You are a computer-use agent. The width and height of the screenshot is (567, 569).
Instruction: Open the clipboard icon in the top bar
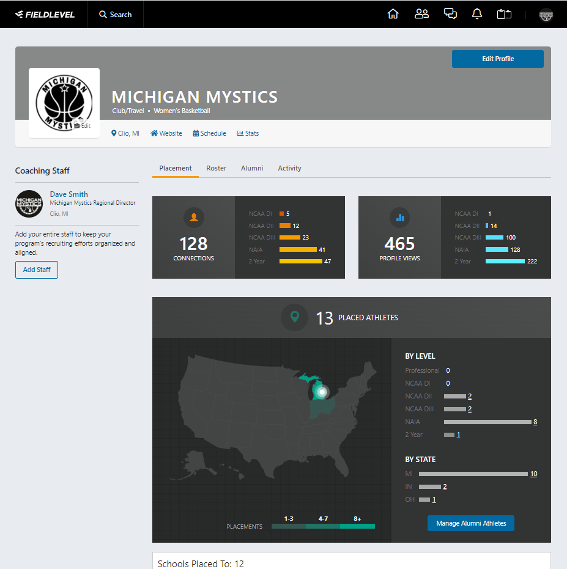[504, 15]
